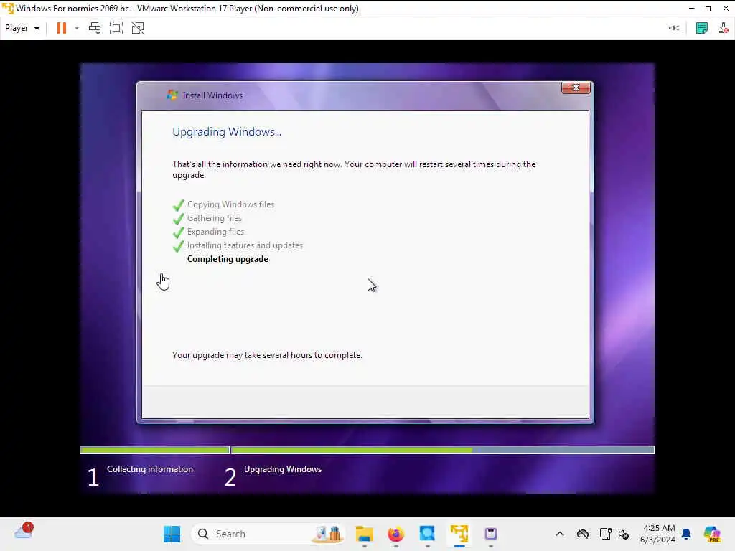
Task: Click the Collecting information progress bar
Action: click(155, 451)
